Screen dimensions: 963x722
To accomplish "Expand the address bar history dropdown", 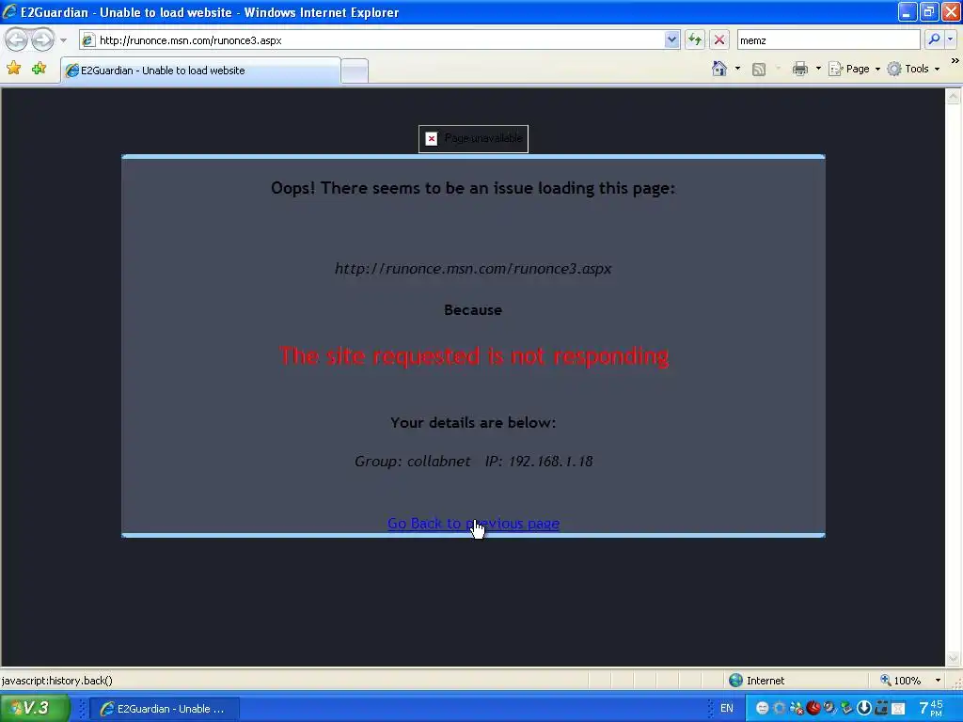I will (x=671, y=39).
